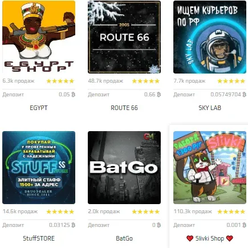Click the bitcoin symbol in ROUTE 66 deposit
The width and height of the screenshot is (248, 248).
pyautogui.click(x=158, y=95)
